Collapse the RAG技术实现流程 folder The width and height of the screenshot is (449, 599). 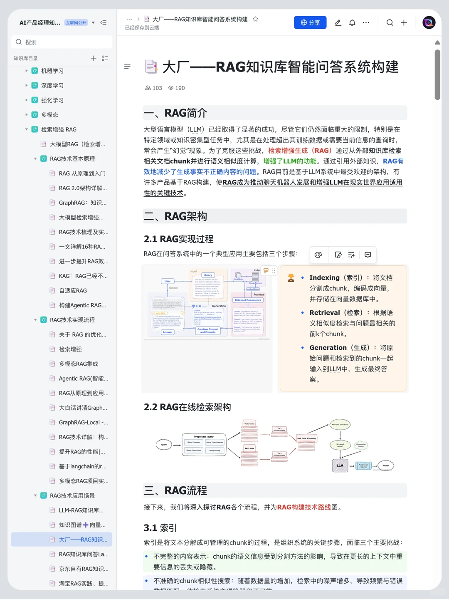pos(35,319)
